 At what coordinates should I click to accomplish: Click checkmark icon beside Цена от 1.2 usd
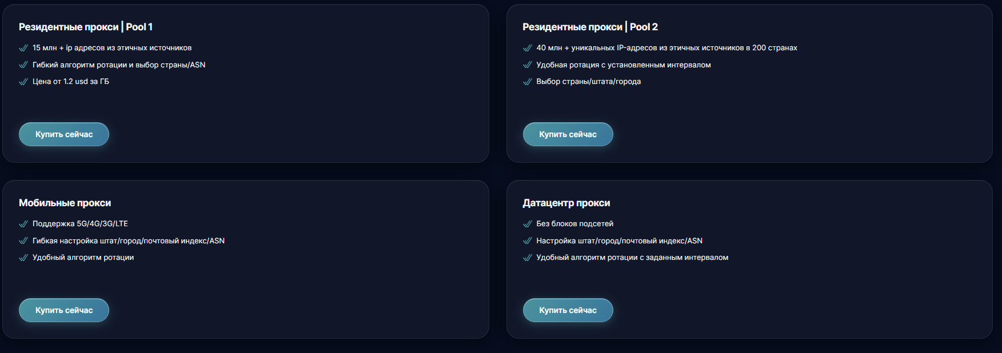pyautogui.click(x=23, y=82)
